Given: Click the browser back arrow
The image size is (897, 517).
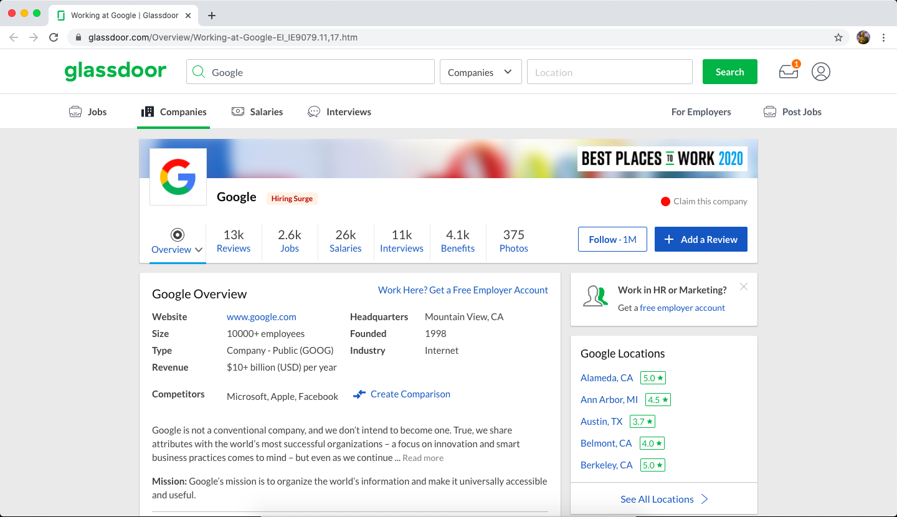Looking at the screenshot, I should pyautogui.click(x=14, y=37).
